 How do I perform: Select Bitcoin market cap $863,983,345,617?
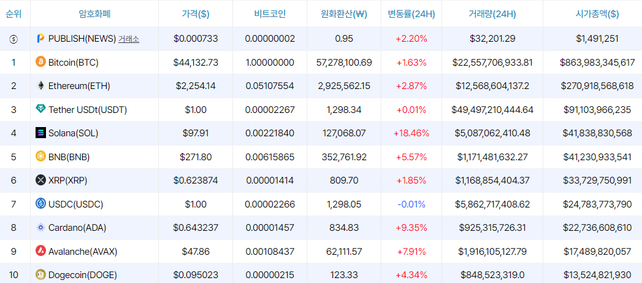pyautogui.click(x=597, y=63)
